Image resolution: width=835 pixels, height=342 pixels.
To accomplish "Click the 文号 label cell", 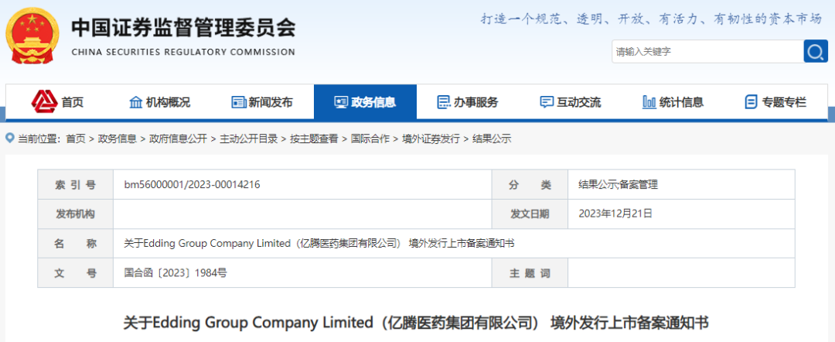I will tap(75, 273).
